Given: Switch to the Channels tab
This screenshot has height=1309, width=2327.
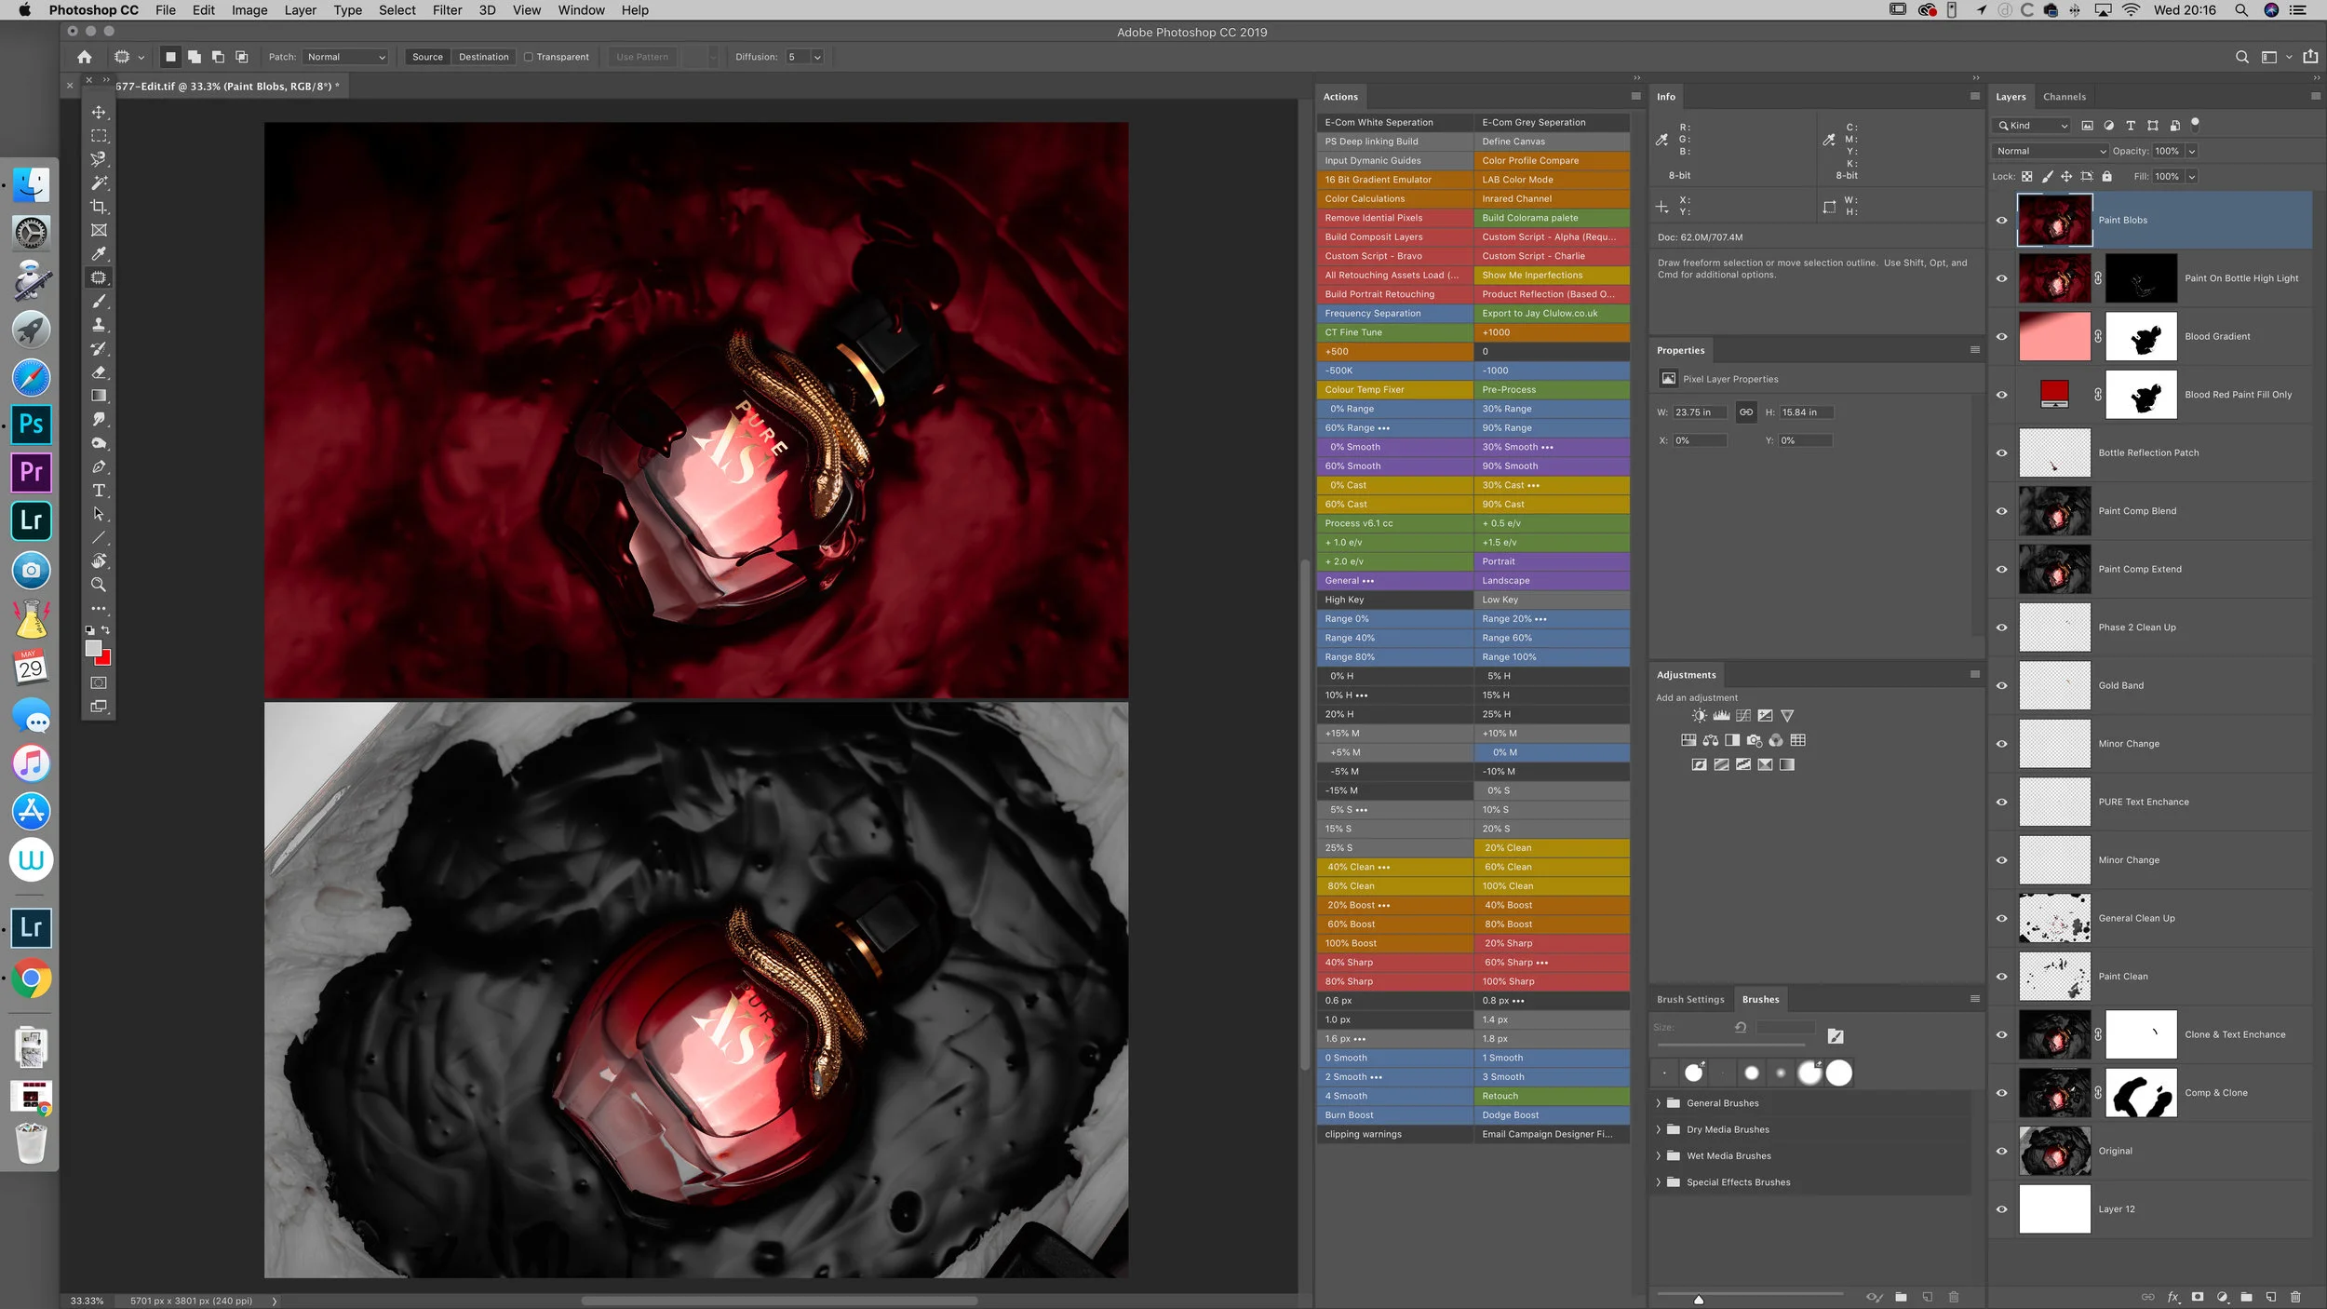Looking at the screenshot, I should [2064, 97].
